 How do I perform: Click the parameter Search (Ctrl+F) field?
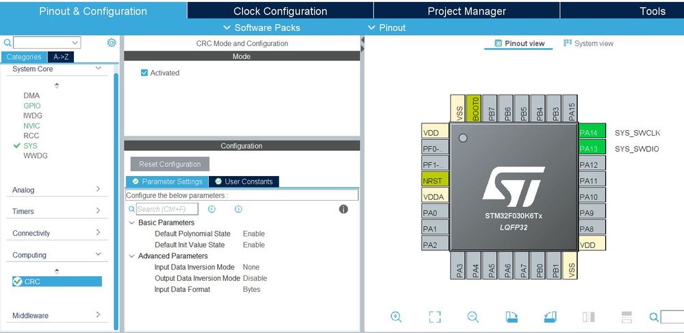(x=167, y=209)
